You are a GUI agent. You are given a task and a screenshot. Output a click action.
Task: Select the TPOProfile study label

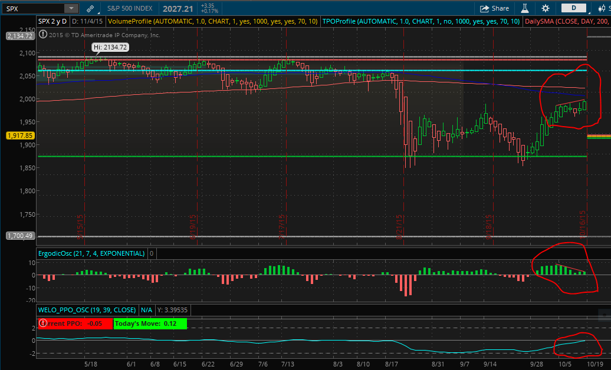click(x=421, y=21)
